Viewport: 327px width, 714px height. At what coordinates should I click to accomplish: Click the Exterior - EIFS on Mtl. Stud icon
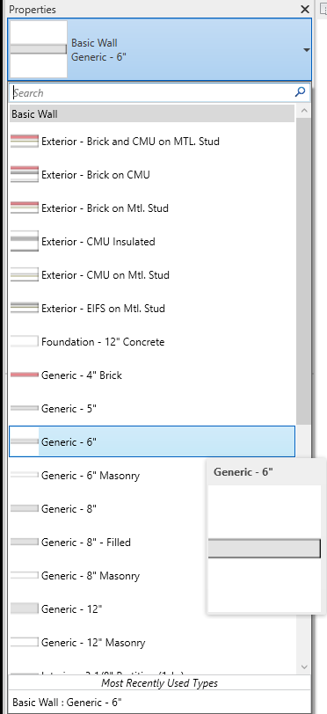coord(25,309)
